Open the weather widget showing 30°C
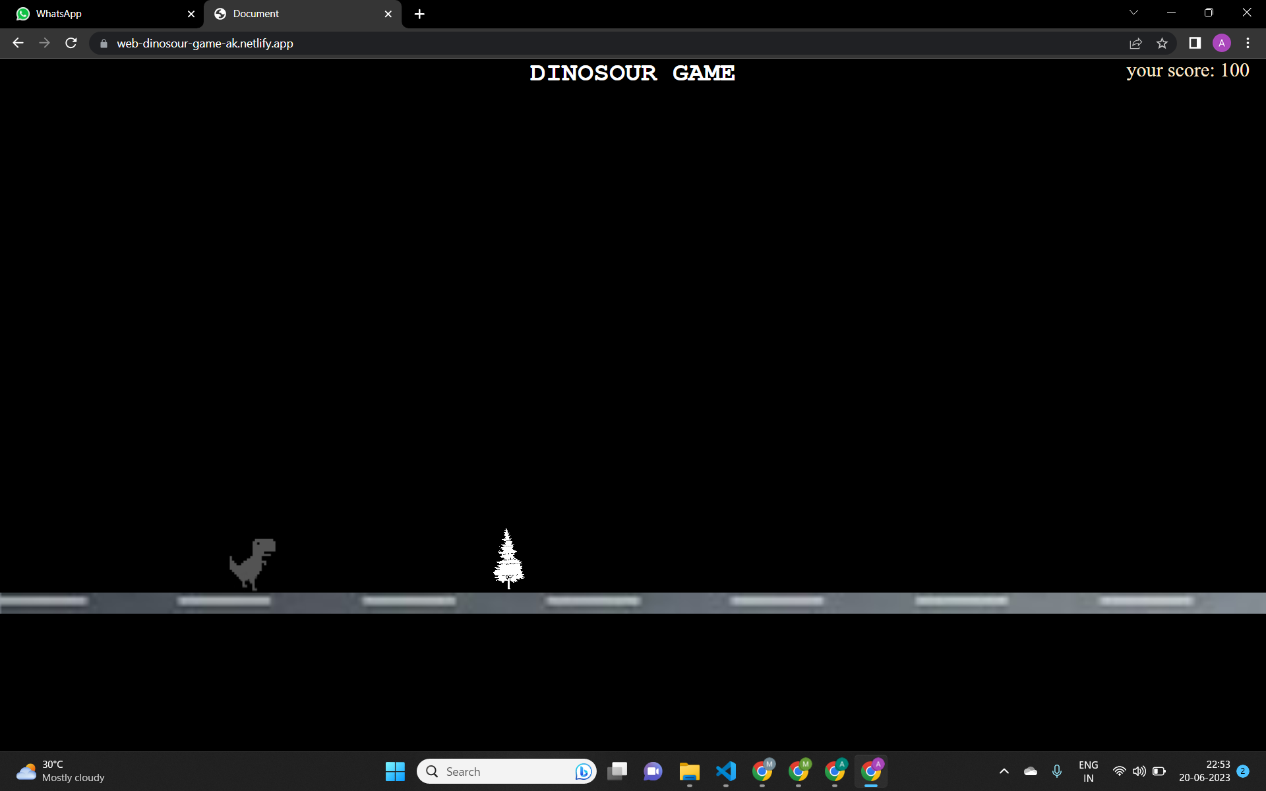The width and height of the screenshot is (1266, 791). click(x=61, y=771)
